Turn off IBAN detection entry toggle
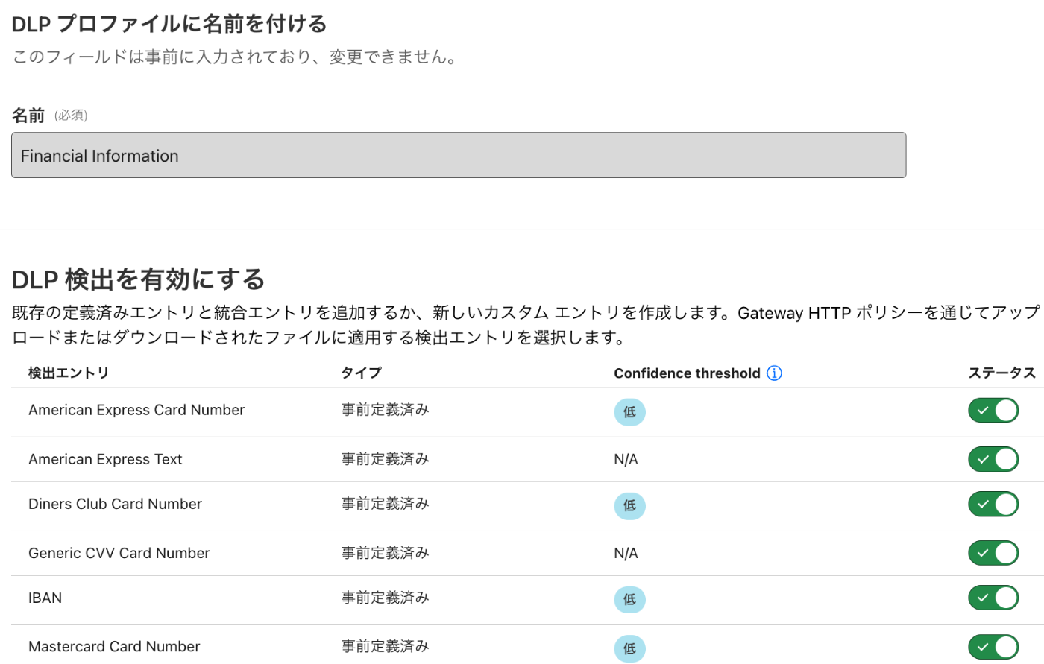This screenshot has height=664, width=1044. 993,598
